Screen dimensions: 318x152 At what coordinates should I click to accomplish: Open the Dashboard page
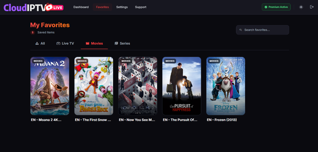81,7
